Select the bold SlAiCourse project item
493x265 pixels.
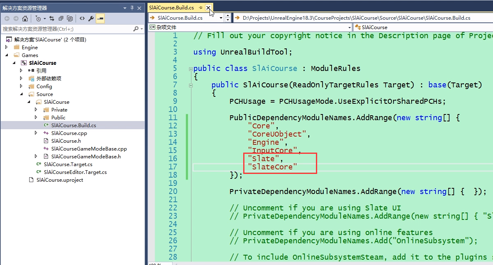point(43,63)
